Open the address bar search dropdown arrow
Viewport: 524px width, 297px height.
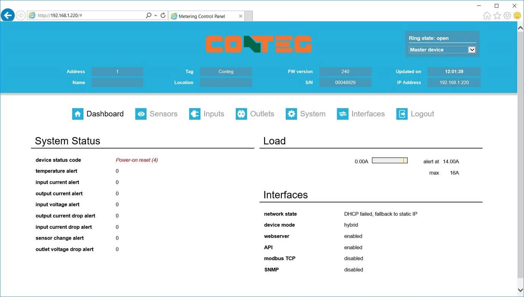pyautogui.click(x=155, y=16)
